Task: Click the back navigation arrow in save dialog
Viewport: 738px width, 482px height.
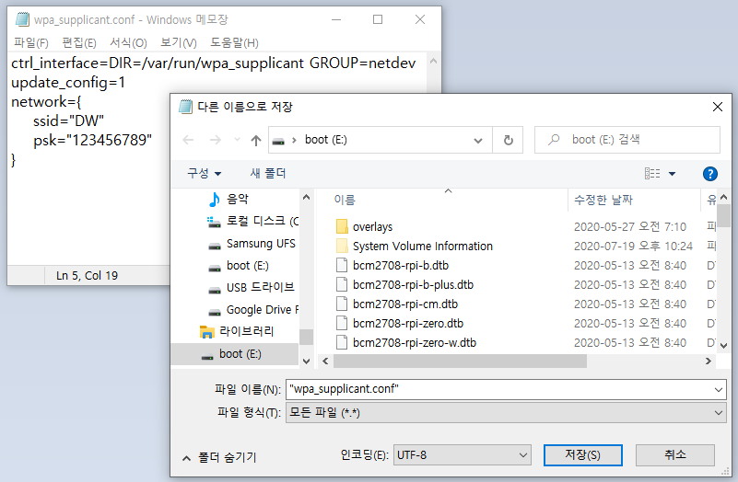Action: point(188,140)
